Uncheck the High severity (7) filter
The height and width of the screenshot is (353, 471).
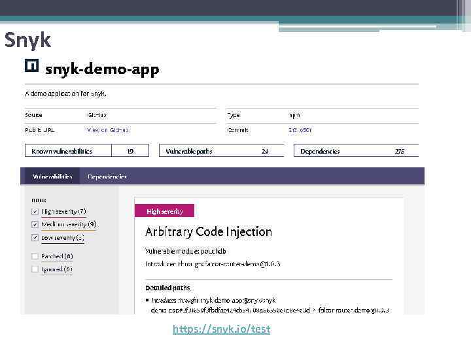pyautogui.click(x=35, y=212)
